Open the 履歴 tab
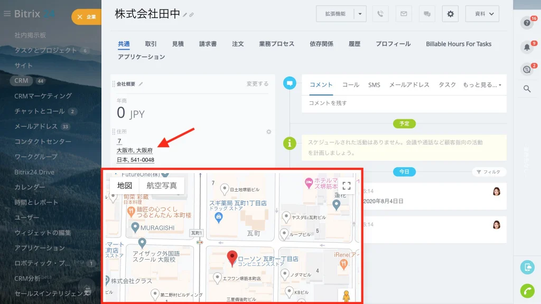Image resolution: width=541 pixels, height=304 pixels. (x=355, y=44)
